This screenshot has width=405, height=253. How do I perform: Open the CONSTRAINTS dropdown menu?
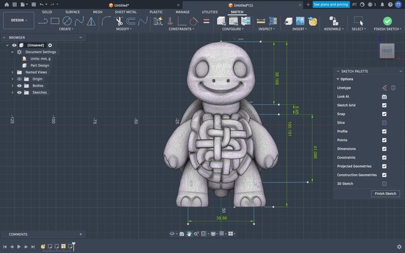(x=182, y=29)
